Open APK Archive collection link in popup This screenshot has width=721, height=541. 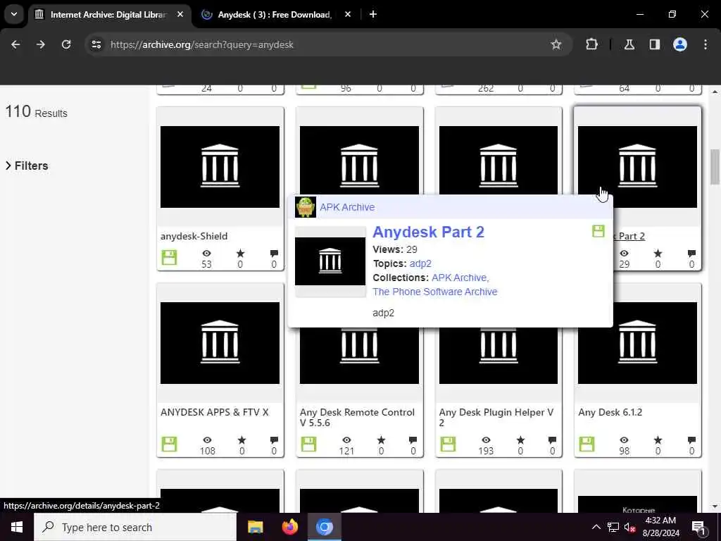click(x=347, y=208)
